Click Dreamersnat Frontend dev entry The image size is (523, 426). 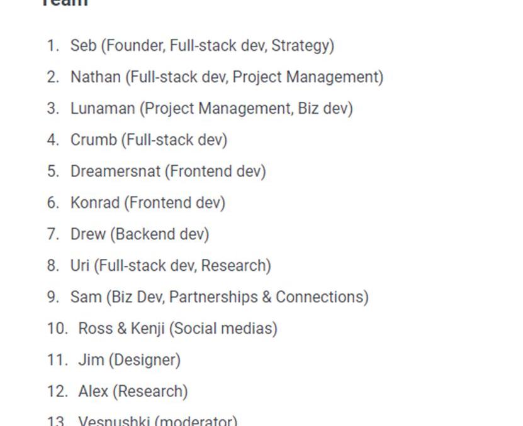point(168,172)
